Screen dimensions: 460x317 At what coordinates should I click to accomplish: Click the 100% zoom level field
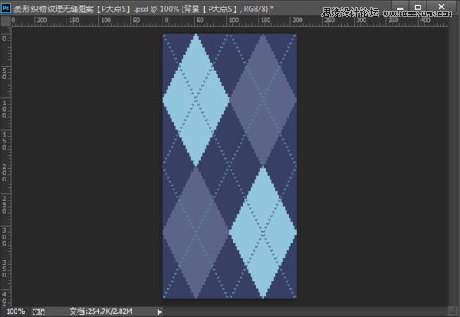pyautogui.click(x=16, y=311)
